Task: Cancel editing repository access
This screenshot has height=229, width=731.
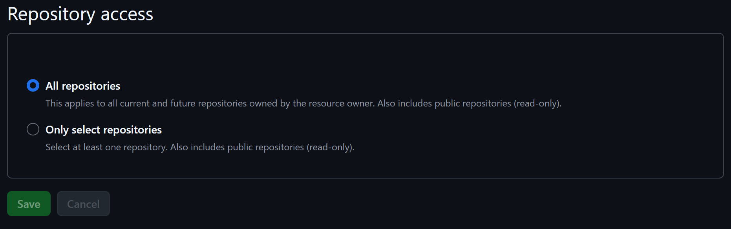Action: [x=83, y=204]
